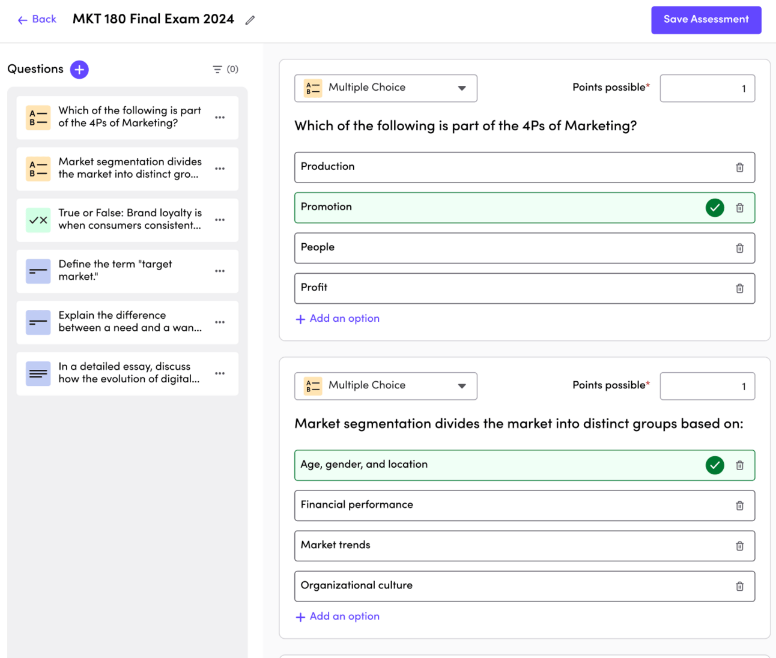
Task: Add an option to the 4Ps question
Action: 338,319
